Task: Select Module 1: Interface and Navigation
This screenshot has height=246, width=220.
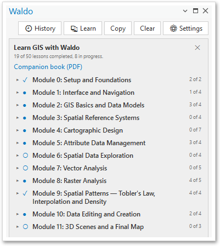Action: tap(83, 93)
